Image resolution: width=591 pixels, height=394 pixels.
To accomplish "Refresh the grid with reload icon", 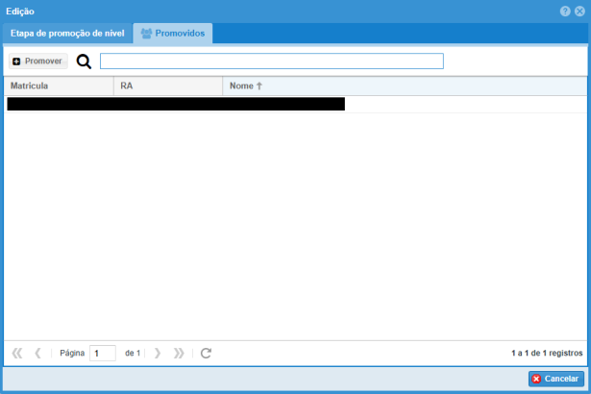I will [x=205, y=353].
